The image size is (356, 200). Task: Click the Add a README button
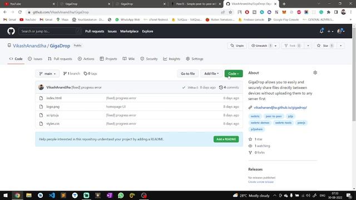226,139
